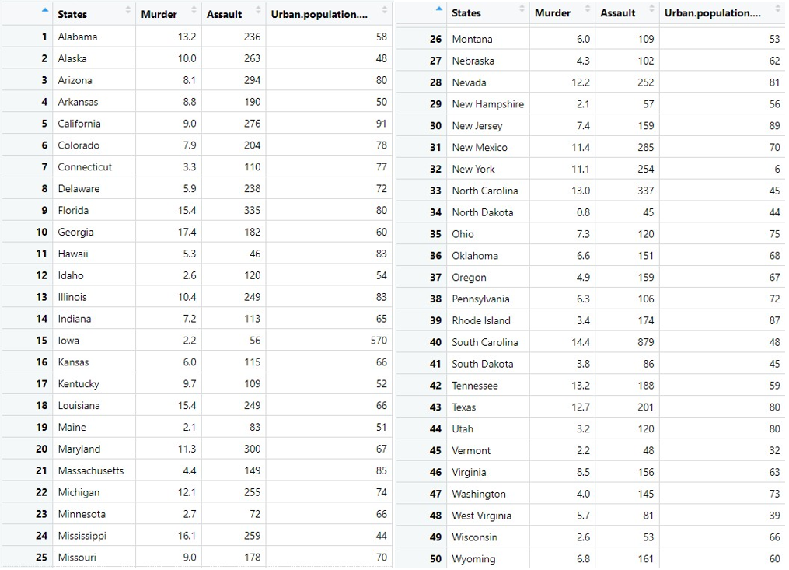This screenshot has height=570, width=789.
Task: Select the States column header label
Action: tap(74, 13)
